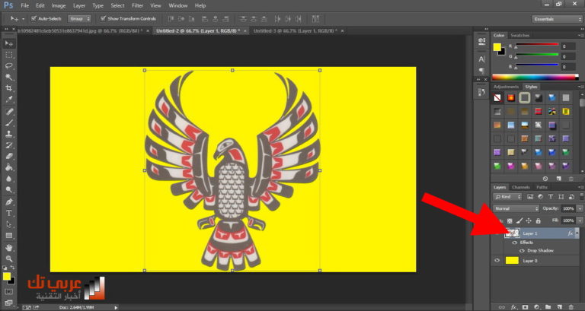Toggle Drop Shadow effect visibility
Image resolution: width=585 pixels, height=311 pixels.
pos(522,251)
